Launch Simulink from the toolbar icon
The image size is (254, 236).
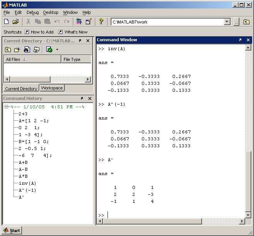79,21
